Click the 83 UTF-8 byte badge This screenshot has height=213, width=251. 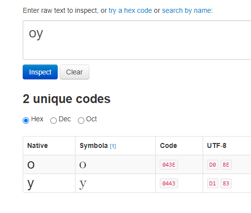(x=226, y=183)
